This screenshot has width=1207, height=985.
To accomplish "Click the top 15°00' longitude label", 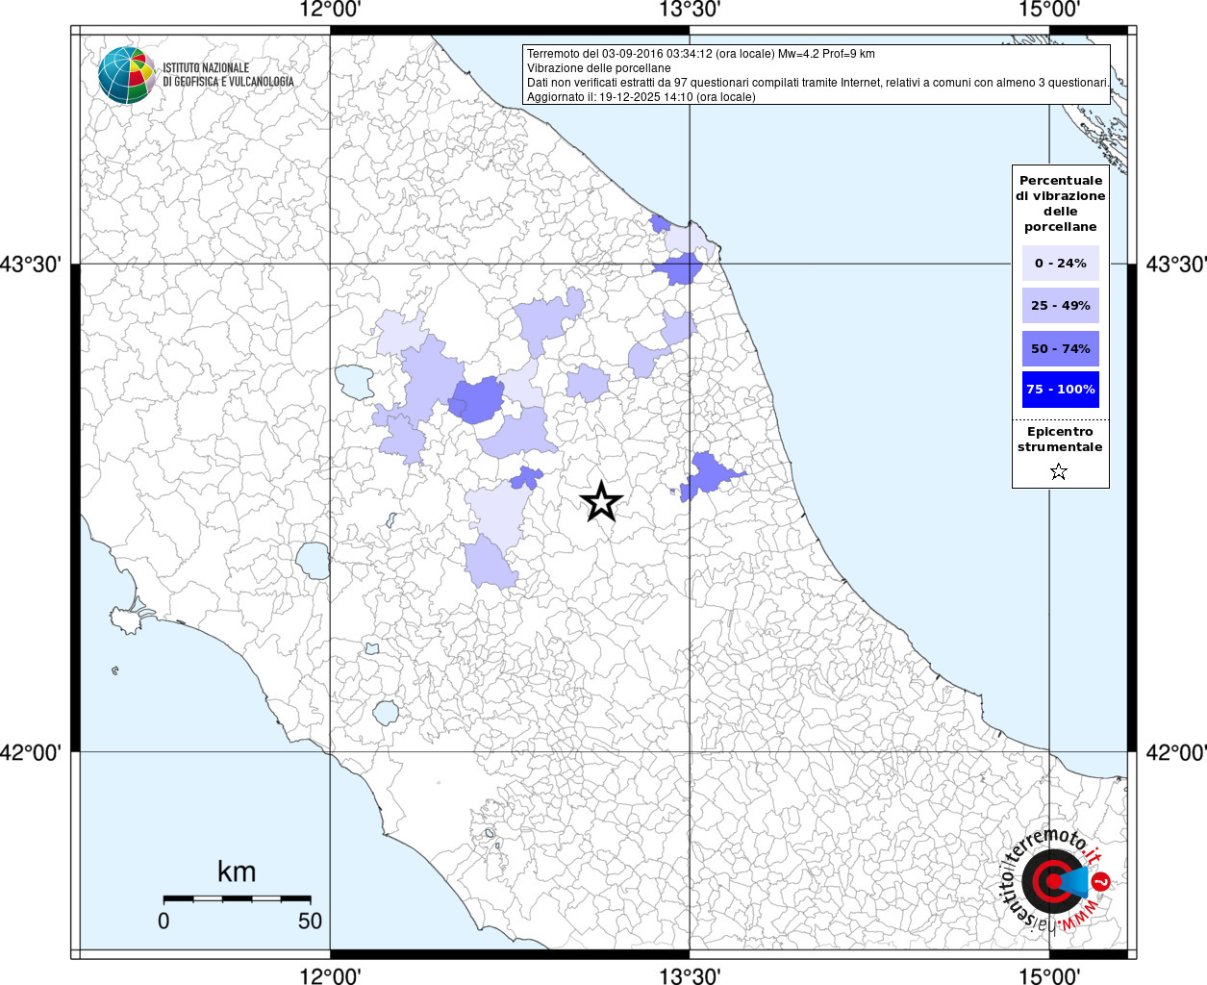I will (x=1049, y=11).
